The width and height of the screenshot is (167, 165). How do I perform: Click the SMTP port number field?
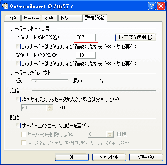86,37
